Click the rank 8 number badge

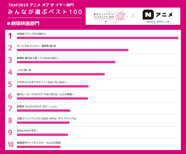[x=10, y=120]
